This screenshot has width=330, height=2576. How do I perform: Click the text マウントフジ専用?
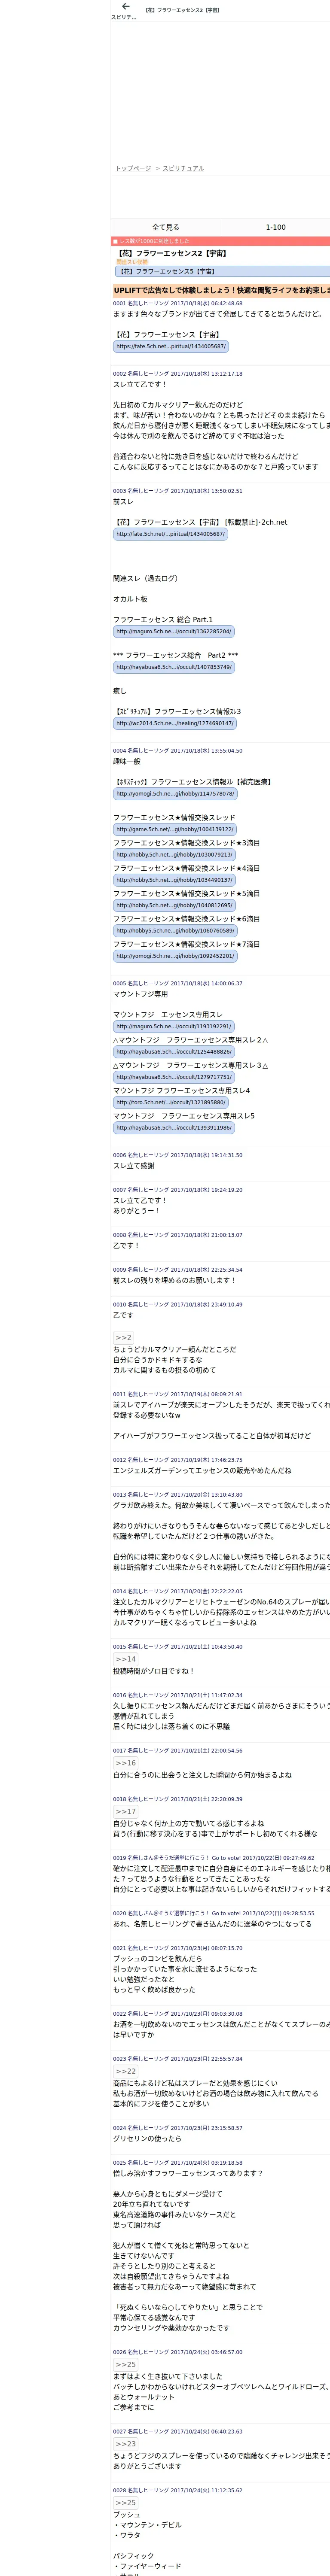coord(140,994)
